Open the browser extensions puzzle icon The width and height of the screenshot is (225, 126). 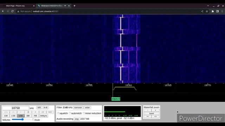(x=213, y=11)
